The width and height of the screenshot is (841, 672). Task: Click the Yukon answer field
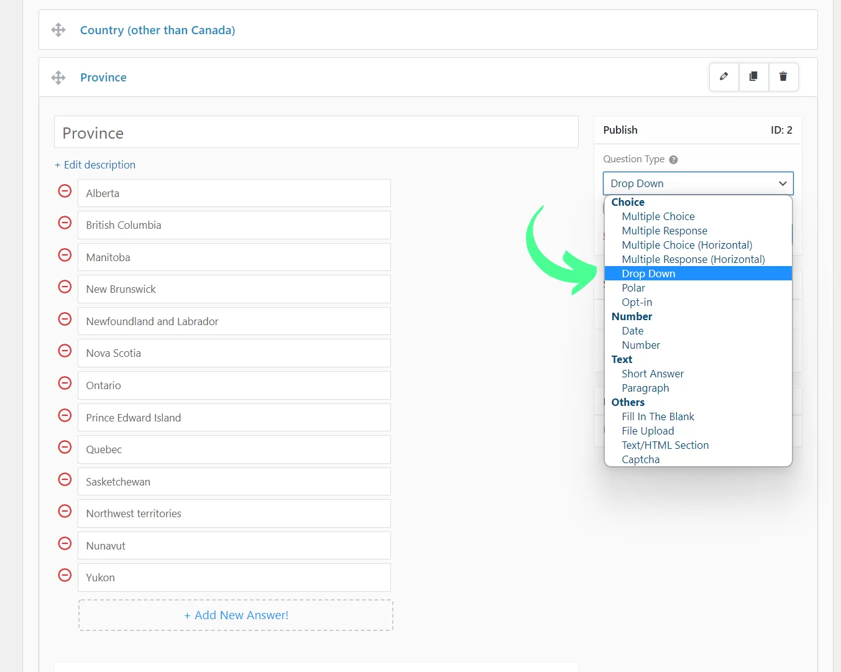tap(234, 578)
